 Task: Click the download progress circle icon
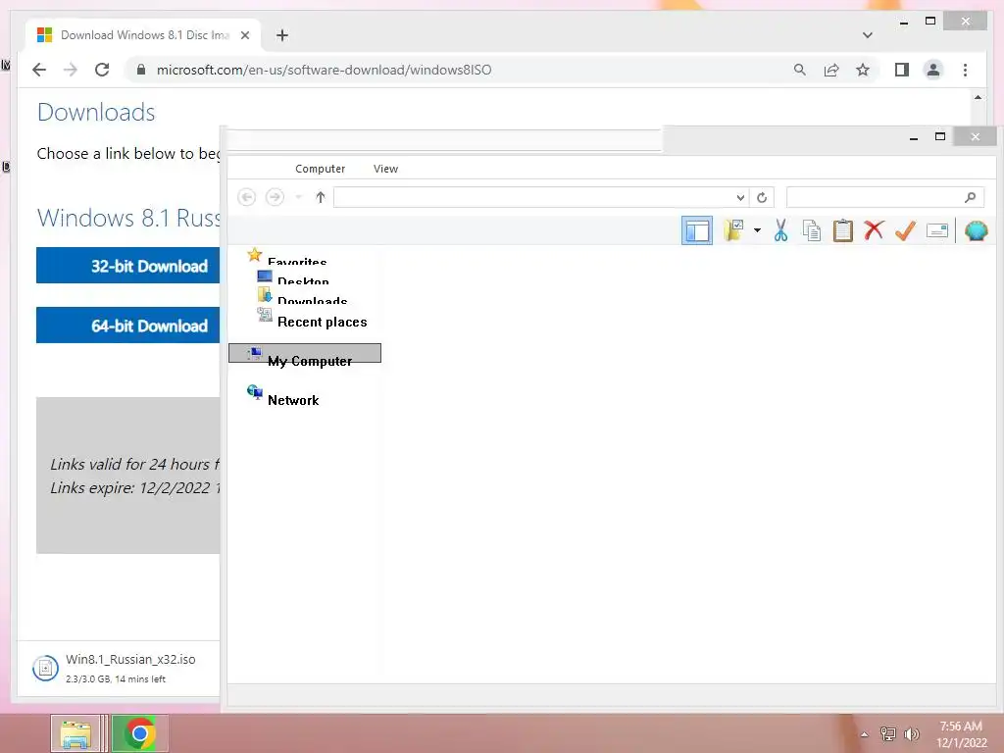click(x=45, y=669)
